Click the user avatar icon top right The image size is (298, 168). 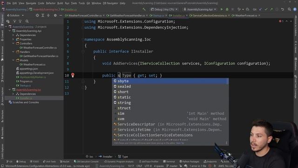coord(295,9)
